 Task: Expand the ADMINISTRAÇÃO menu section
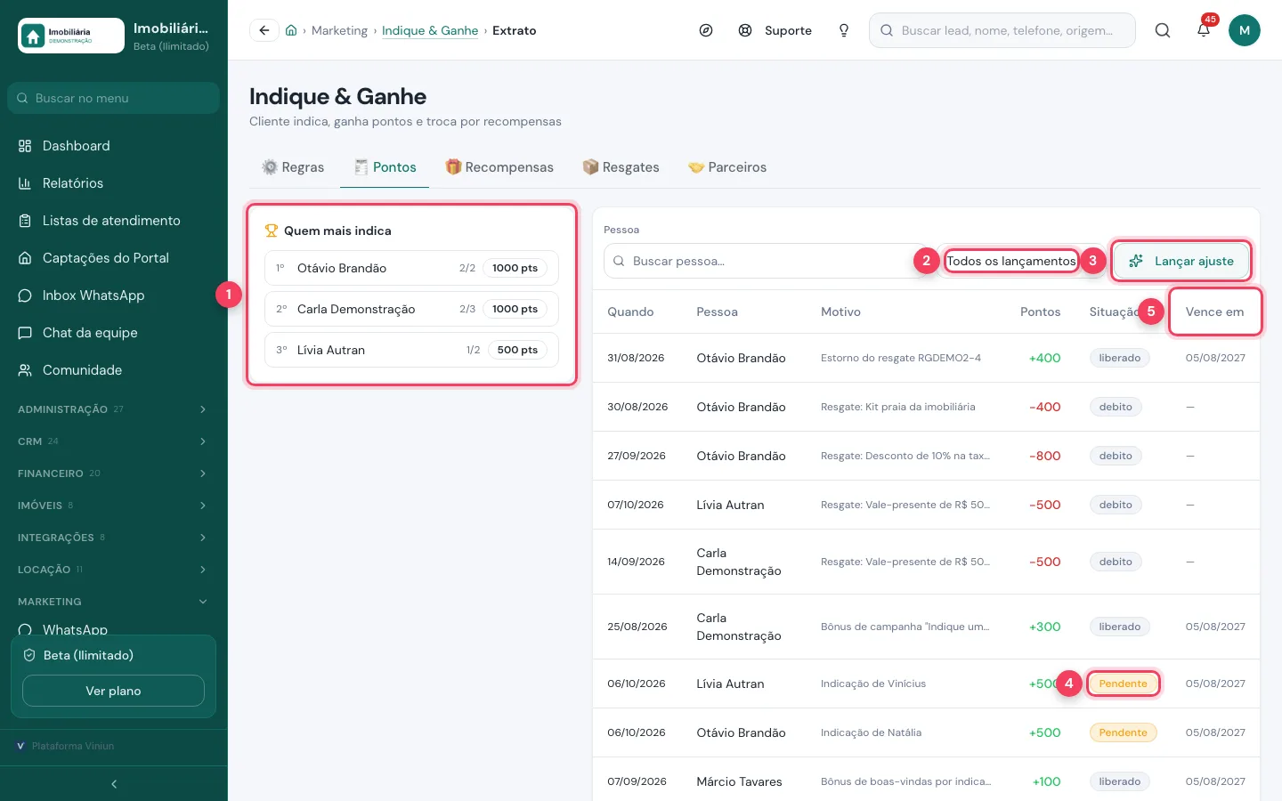(x=114, y=409)
